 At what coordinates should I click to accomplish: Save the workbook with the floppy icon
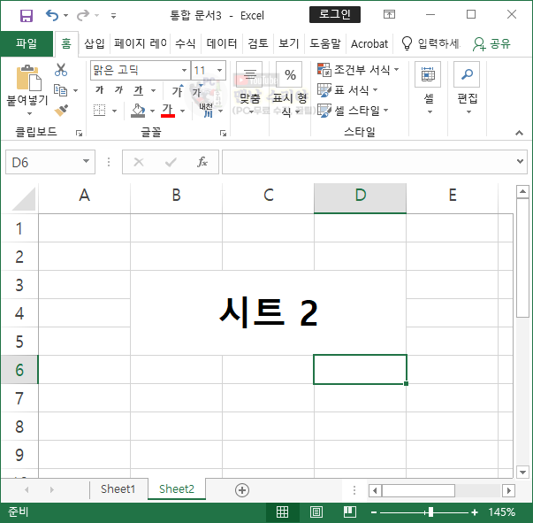coord(27,15)
